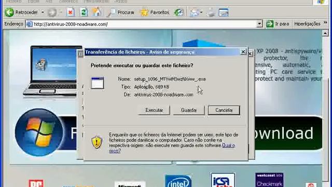Close the background dialog behind warning

point(250,54)
